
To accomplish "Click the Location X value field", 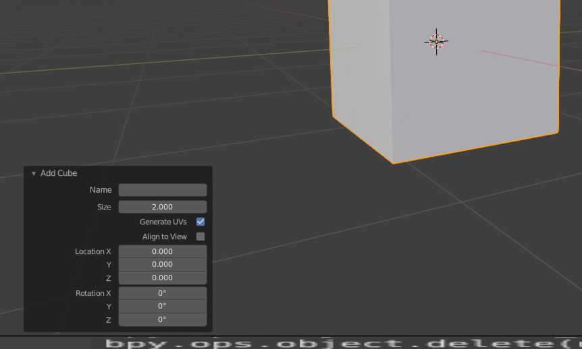I will pos(163,251).
